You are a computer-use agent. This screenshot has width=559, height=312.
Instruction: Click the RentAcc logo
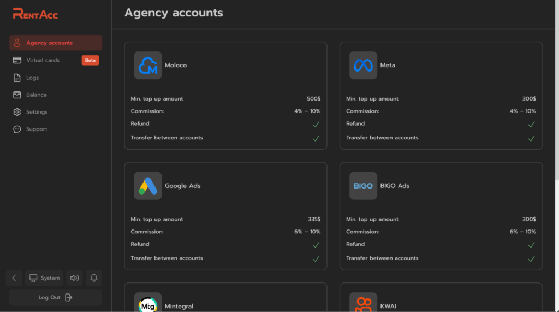(x=35, y=14)
